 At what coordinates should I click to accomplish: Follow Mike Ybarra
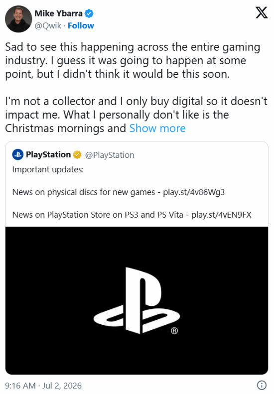(x=81, y=25)
